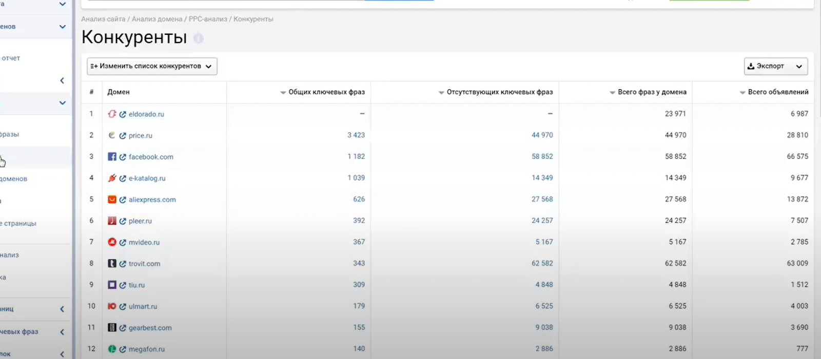The width and height of the screenshot is (821, 359).
Task: Open the aliexpress.com domain link
Action: (x=152, y=200)
